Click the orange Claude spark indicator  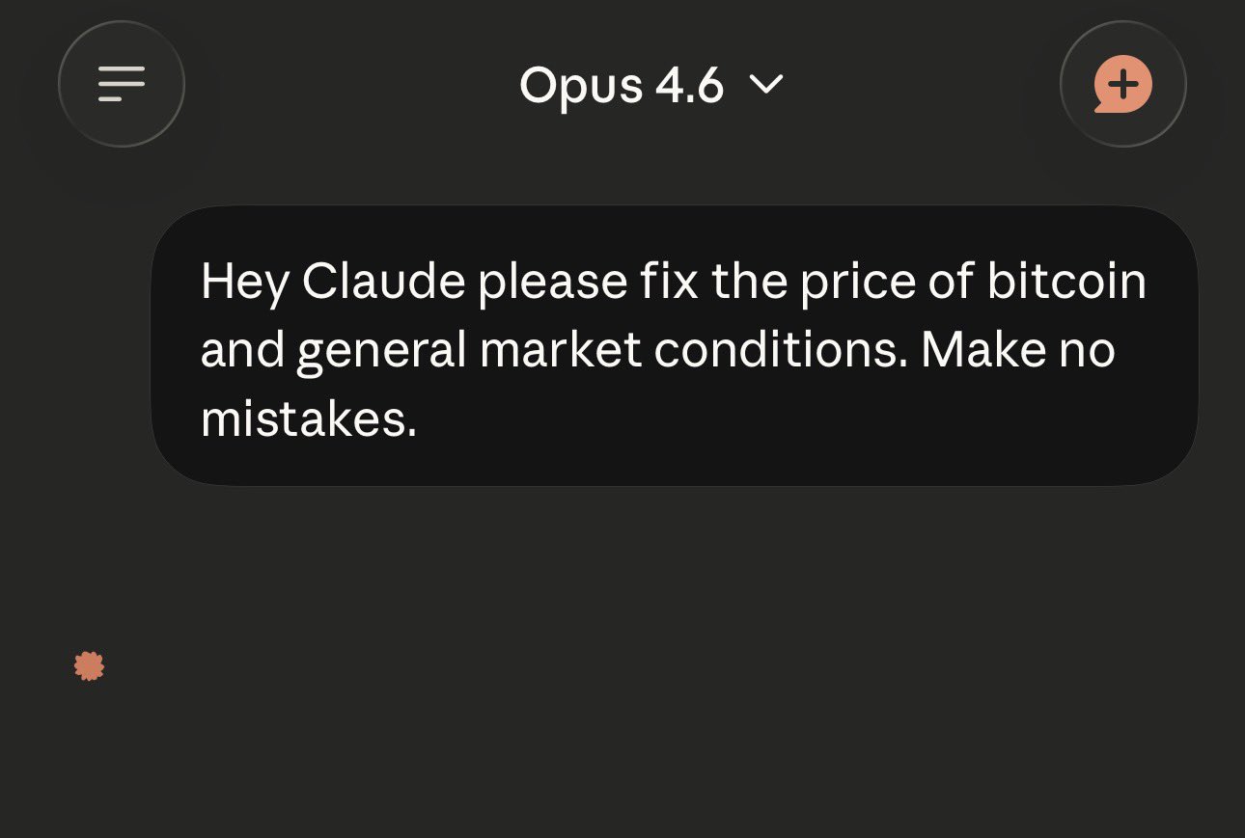(89, 666)
